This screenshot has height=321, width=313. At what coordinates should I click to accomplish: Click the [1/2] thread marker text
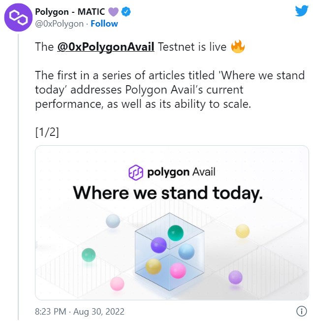(x=47, y=132)
